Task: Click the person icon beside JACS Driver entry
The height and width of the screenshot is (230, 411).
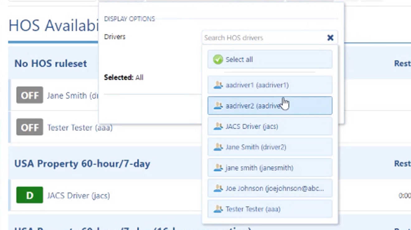Action: click(x=218, y=126)
